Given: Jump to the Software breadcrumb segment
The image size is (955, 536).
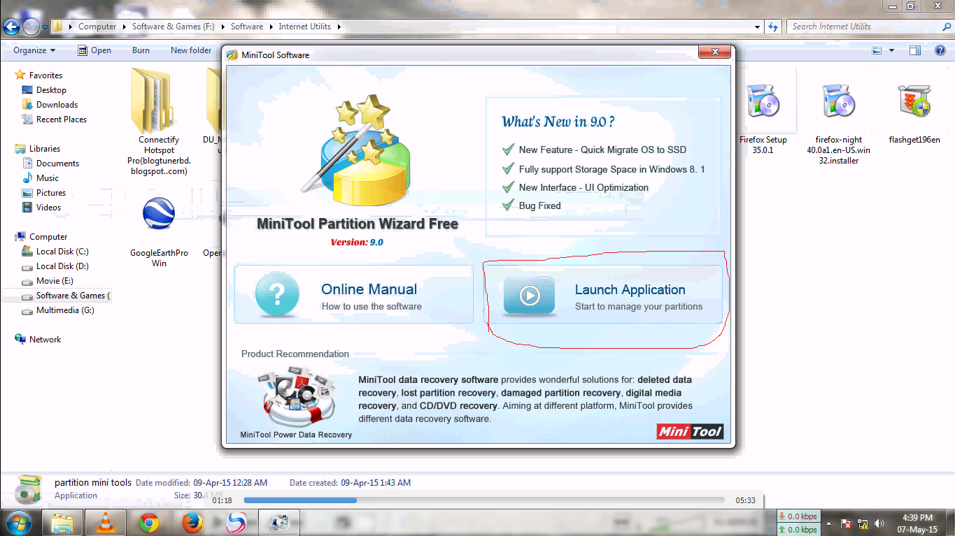Looking at the screenshot, I should (x=247, y=27).
